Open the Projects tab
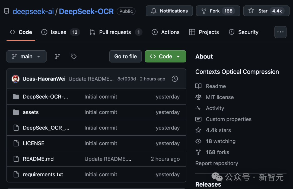 (x=204, y=32)
